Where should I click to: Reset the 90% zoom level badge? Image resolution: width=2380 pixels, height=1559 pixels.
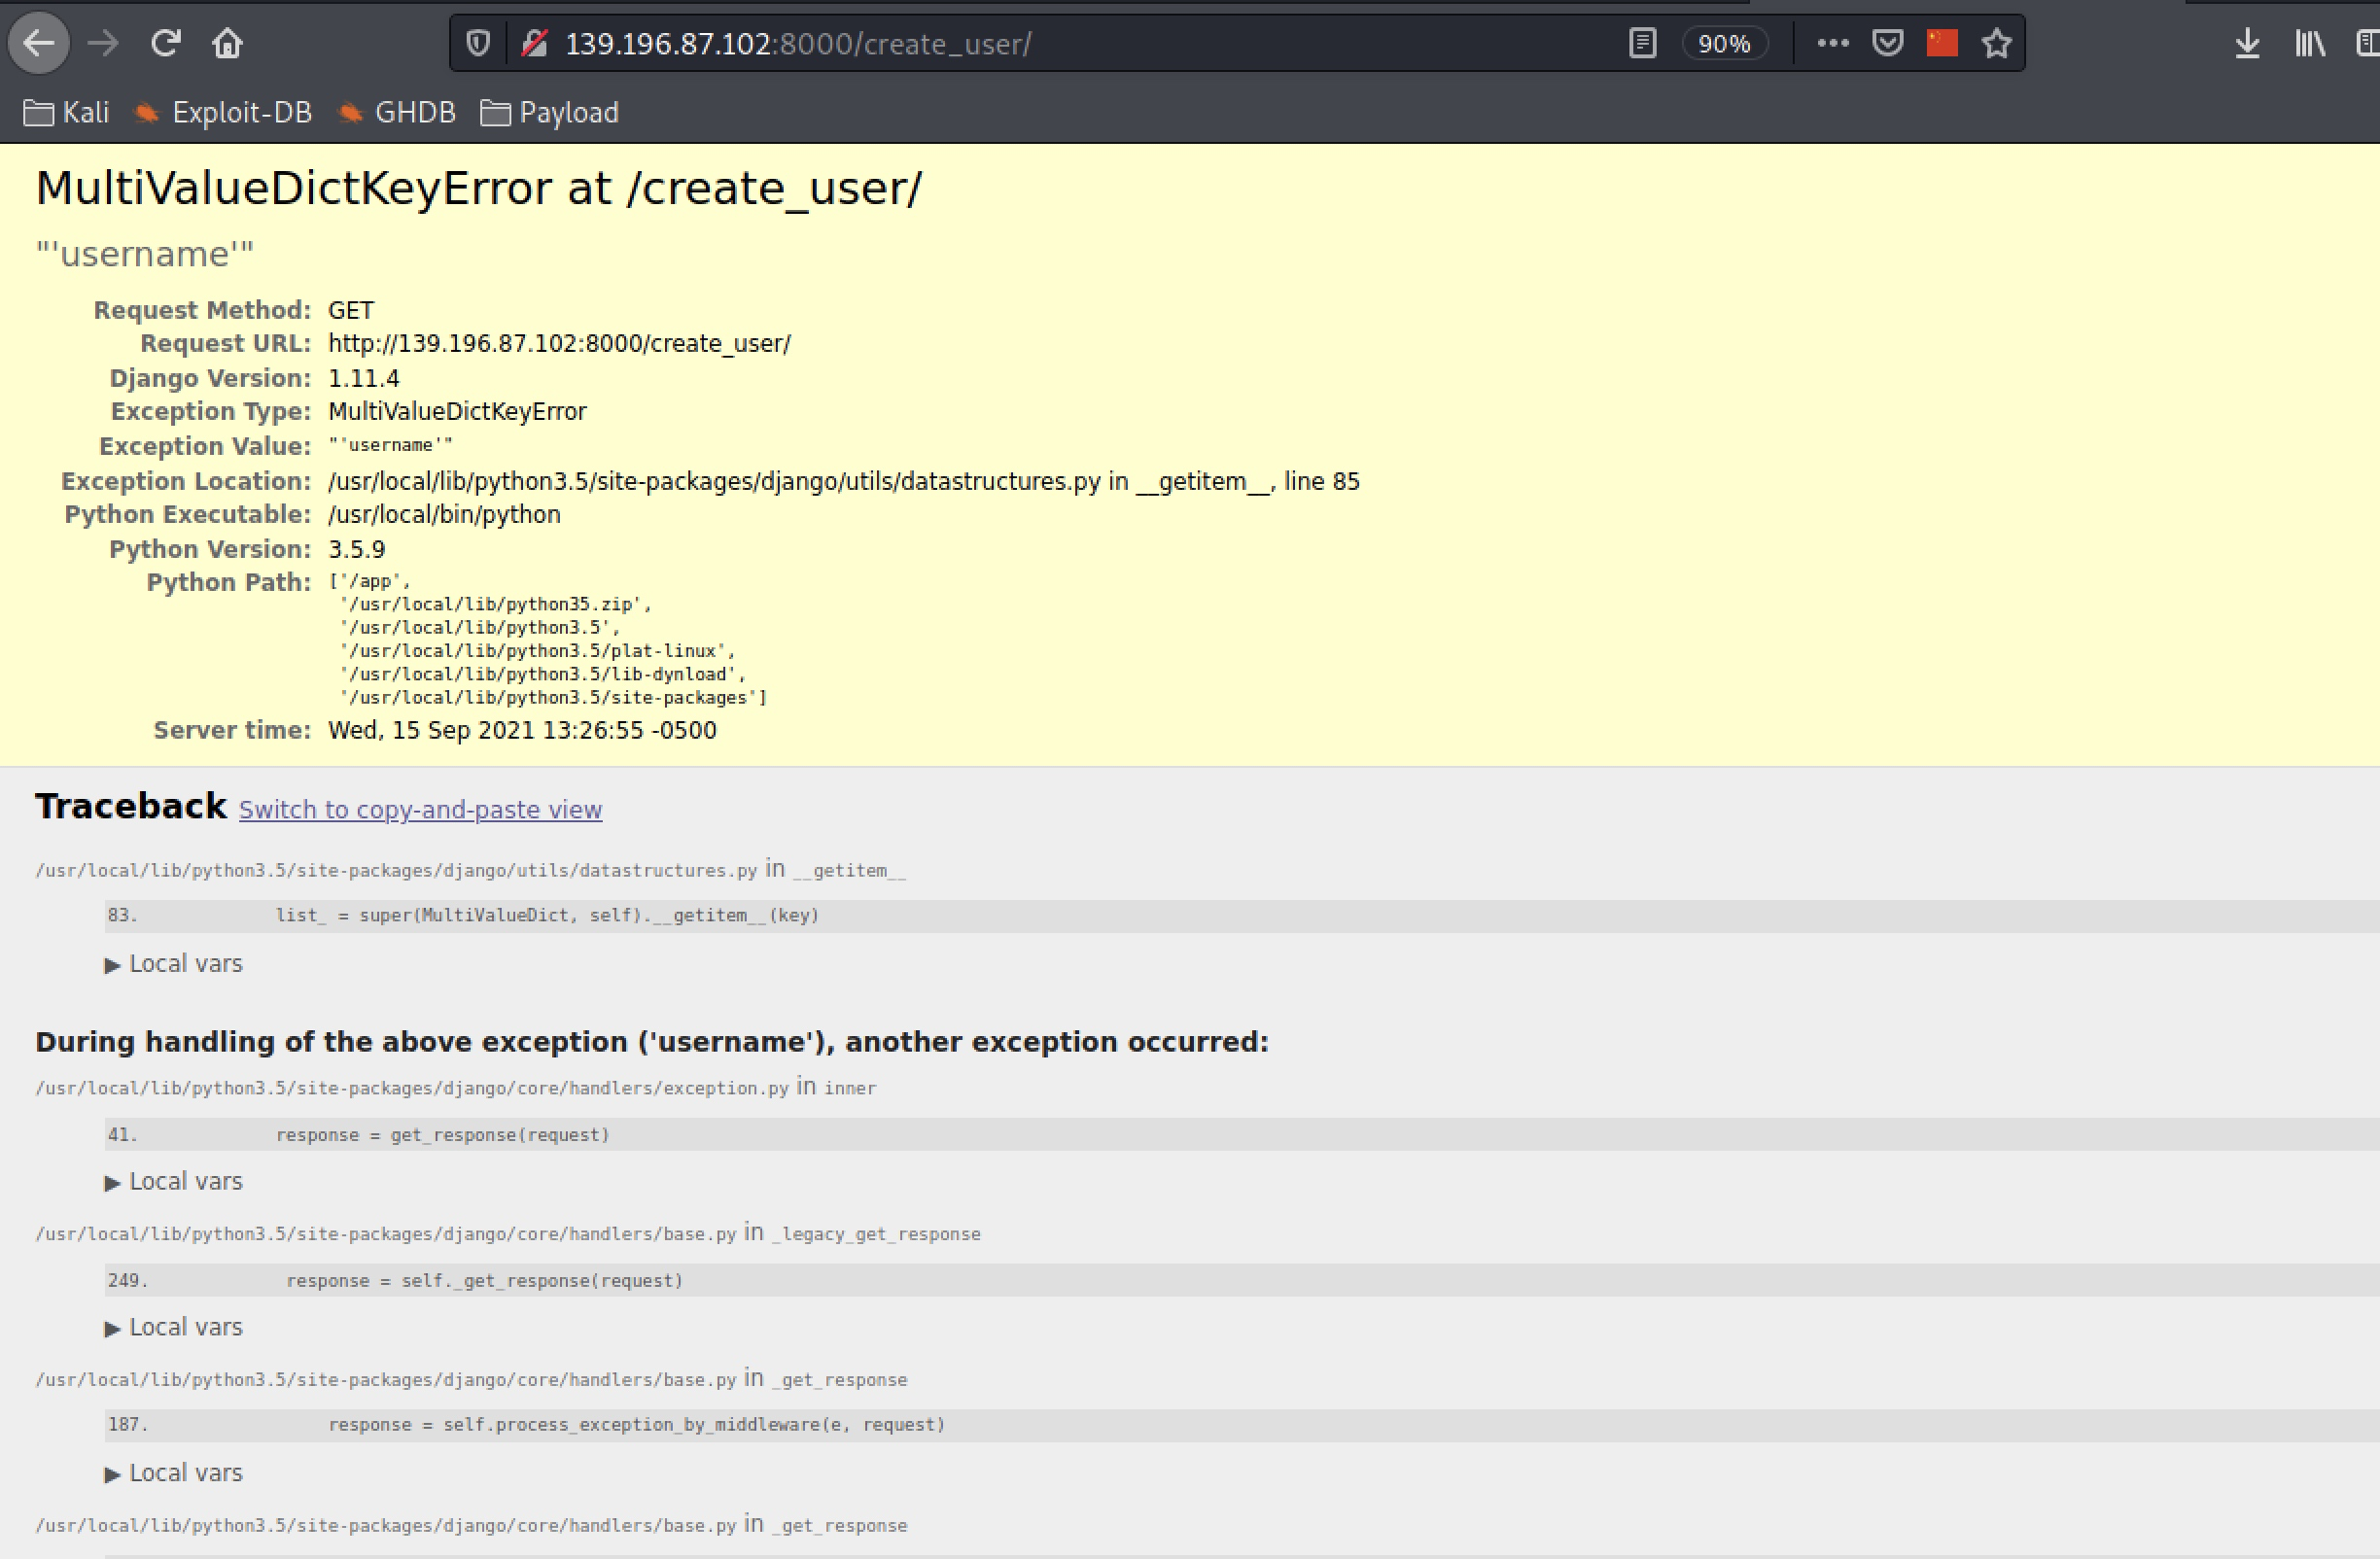point(1724,44)
